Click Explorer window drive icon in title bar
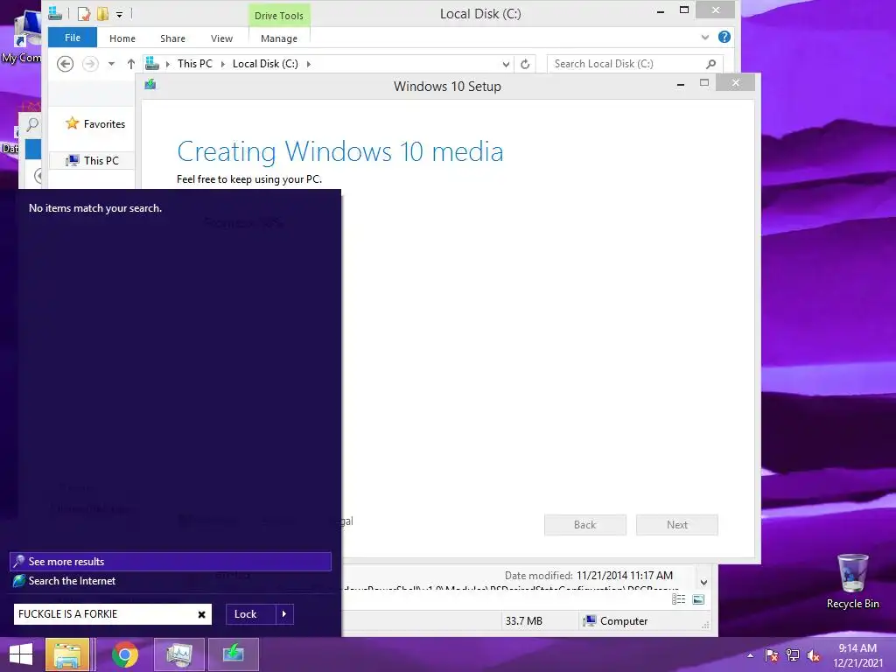Image resolution: width=896 pixels, height=672 pixels. click(x=55, y=14)
